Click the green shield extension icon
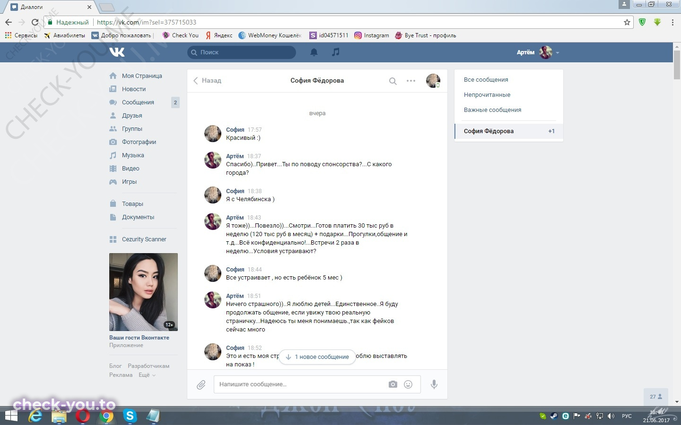This screenshot has width=681, height=425. (642, 22)
